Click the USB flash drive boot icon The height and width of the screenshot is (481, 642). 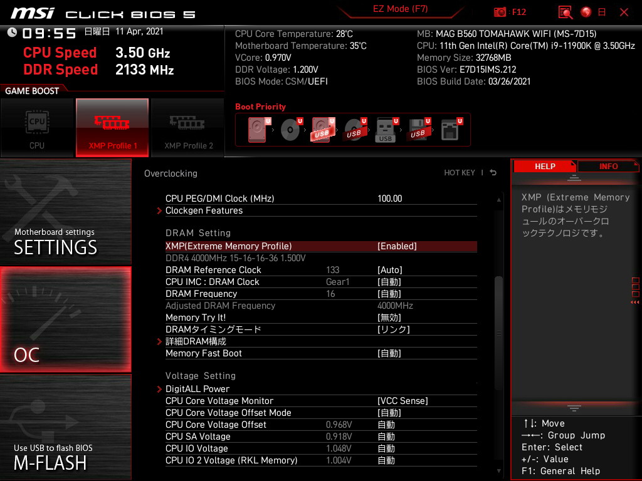386,130
